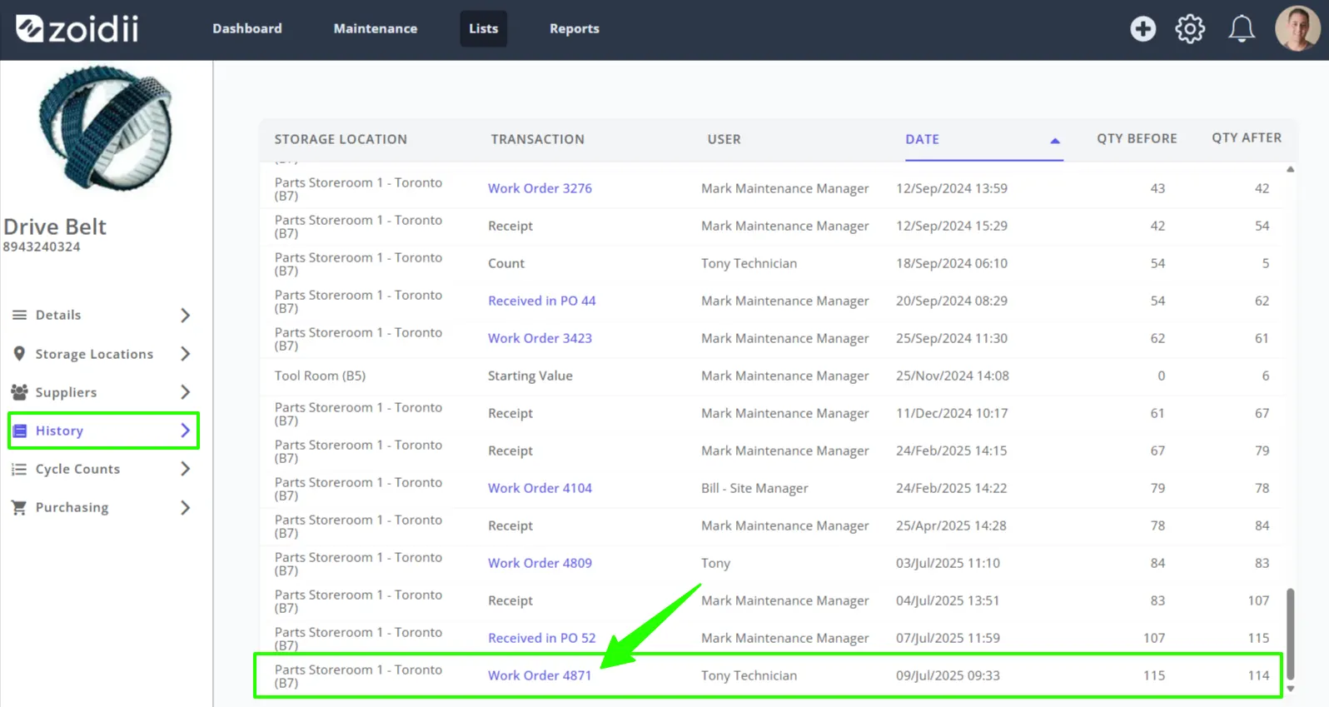Viewport: 1329px width, 707px height.
Task: Open Received in PO 52 link
Action: pyautogui.click(x=541, y=638)
